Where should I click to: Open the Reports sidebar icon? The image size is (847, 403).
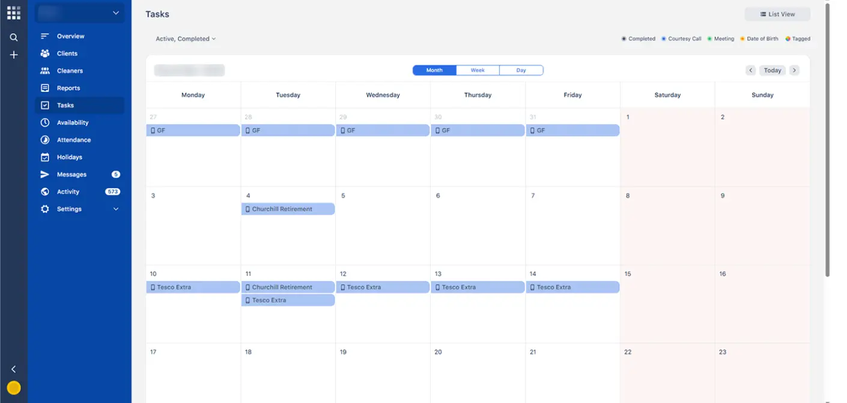click(x=45, y=88)
